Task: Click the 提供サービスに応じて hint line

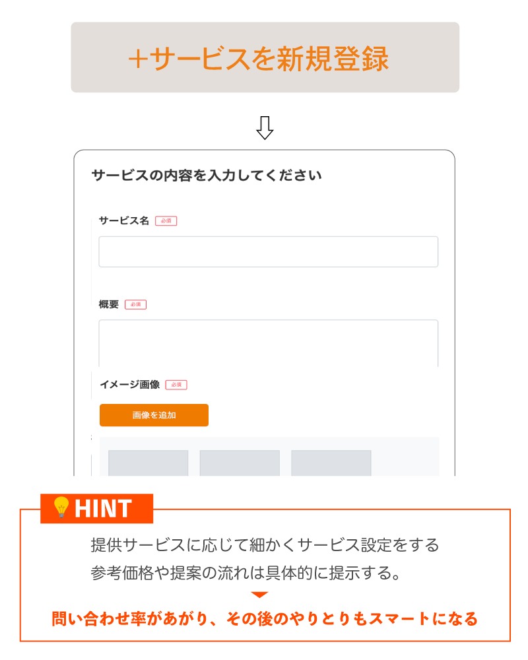Action: [265, 546]
